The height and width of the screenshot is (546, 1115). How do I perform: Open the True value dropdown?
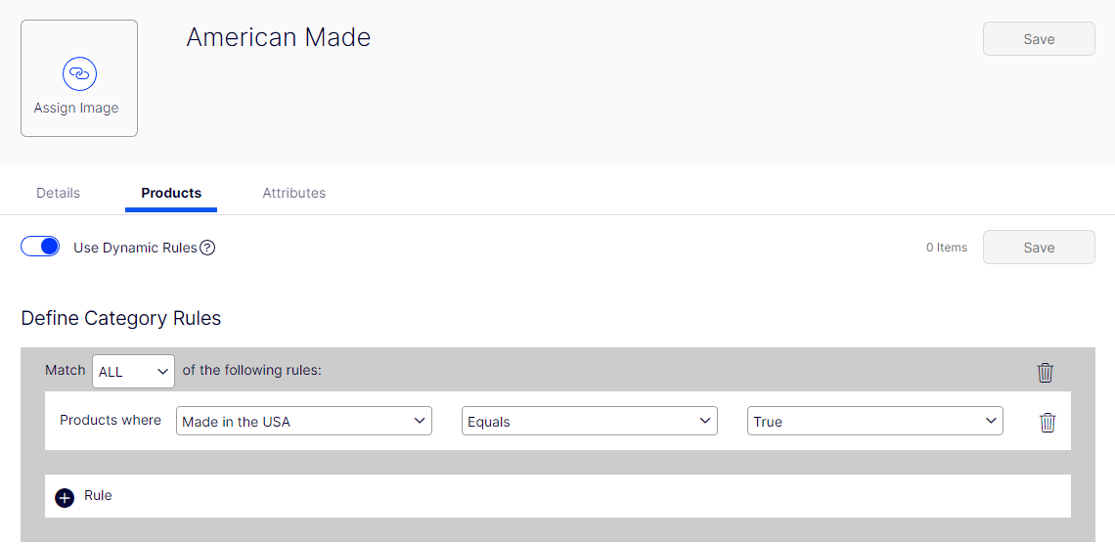point(875,422)
